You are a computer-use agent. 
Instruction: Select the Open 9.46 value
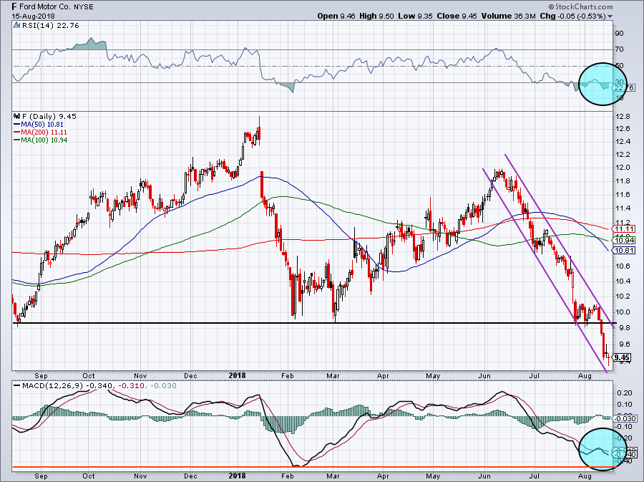pos(337,16)
